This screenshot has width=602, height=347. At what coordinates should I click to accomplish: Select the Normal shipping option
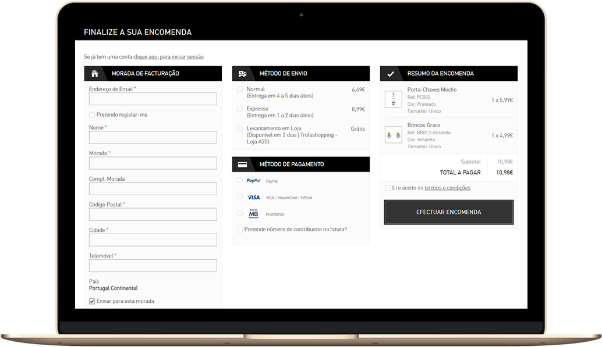click(240, 90)
